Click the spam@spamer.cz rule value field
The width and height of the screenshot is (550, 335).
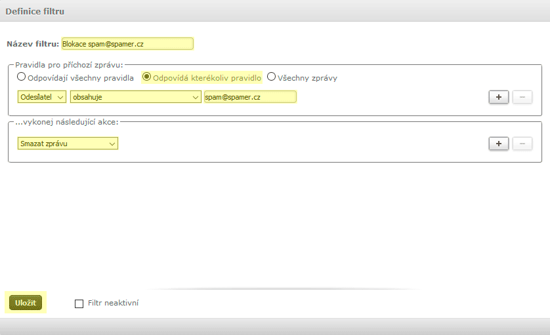(x=250, y=97)
